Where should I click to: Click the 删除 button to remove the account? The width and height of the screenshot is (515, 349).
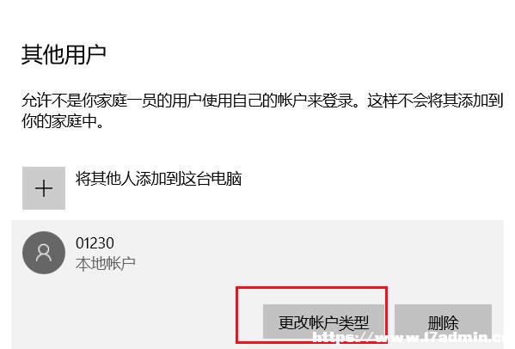[443, 321]
